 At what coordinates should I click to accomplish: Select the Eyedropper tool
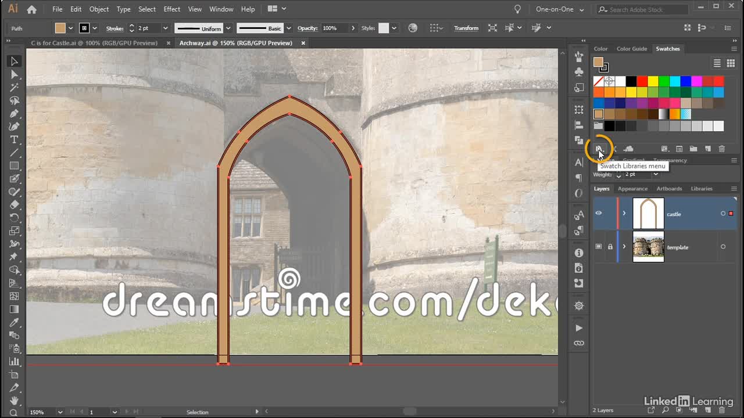click(x=15, y=323)
